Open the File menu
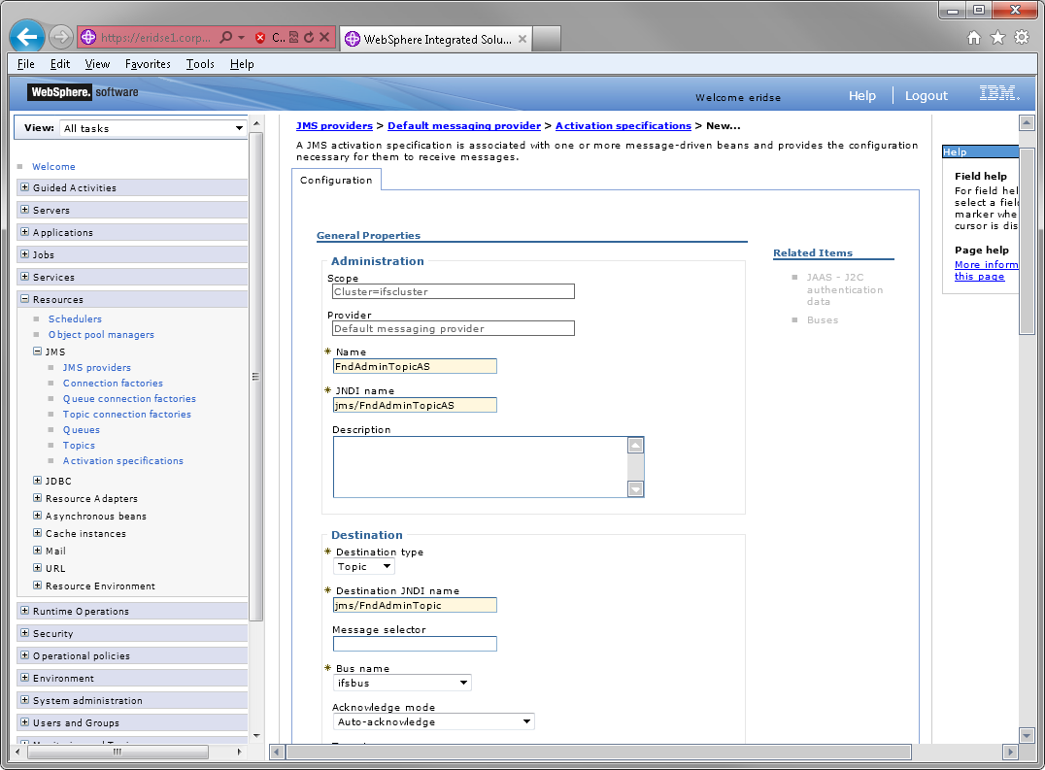The image size is (1045, 770). [26, 64]
